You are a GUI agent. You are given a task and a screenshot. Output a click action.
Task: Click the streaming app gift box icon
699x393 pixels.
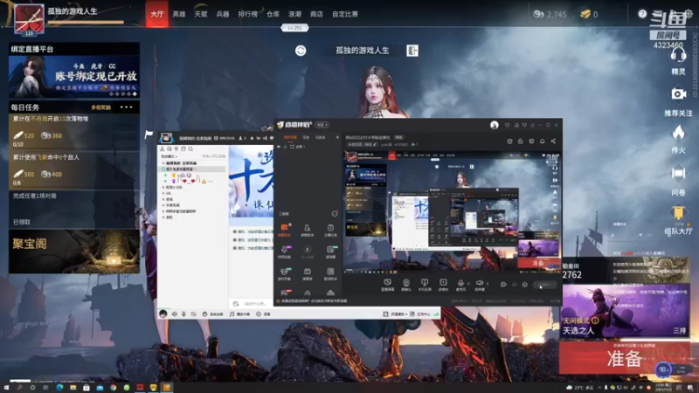coord(509,141)
